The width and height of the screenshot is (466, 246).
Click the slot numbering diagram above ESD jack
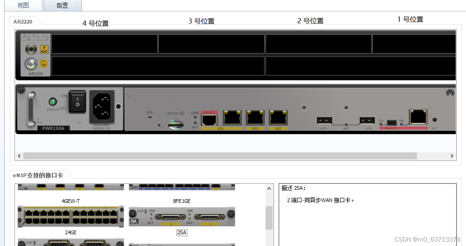[36, 37]
